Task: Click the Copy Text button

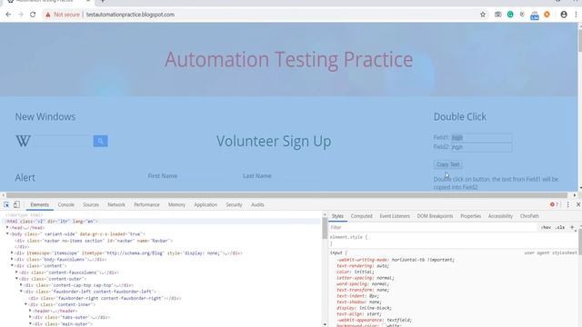Action: [447, 164]
